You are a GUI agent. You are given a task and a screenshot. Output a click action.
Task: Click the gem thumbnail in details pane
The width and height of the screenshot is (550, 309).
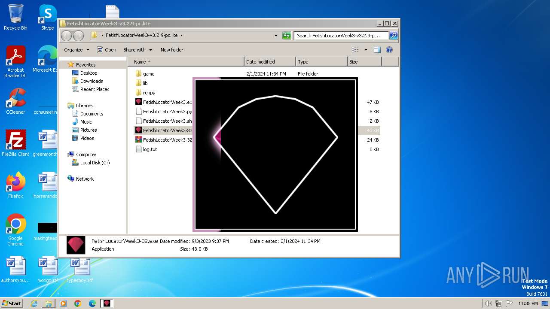(76, 245)
